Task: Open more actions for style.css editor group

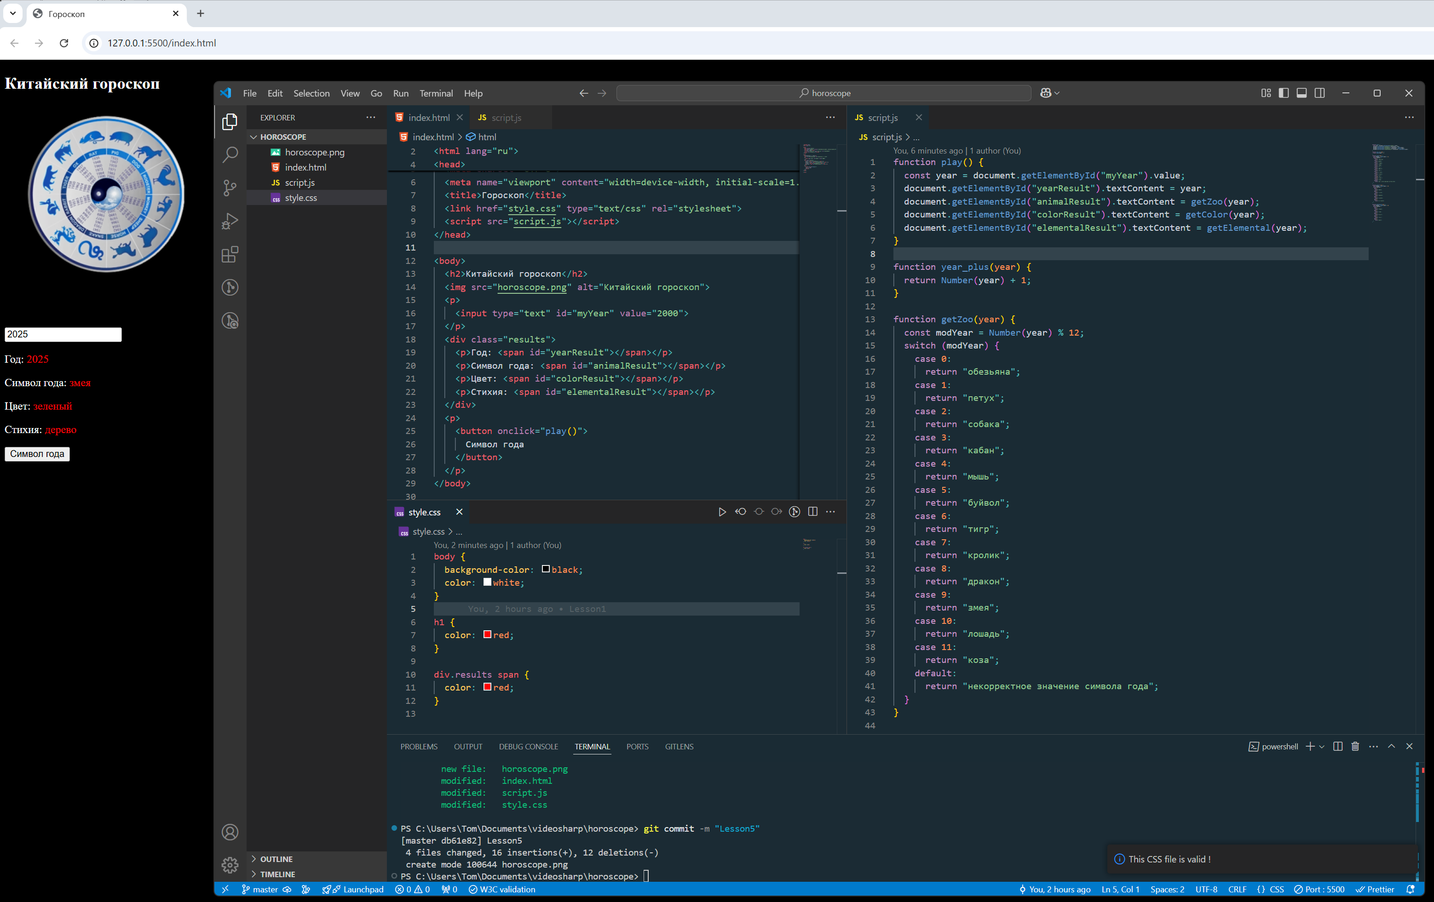Action: (x=831, y=512)
